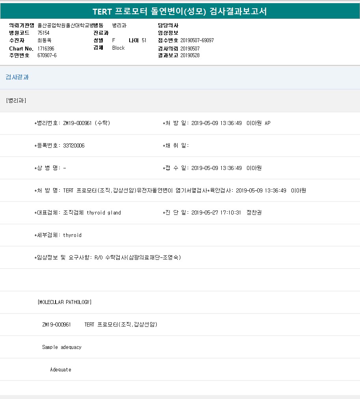Click the 상병명 field row
Screen dimensions: 360x399
50,168
